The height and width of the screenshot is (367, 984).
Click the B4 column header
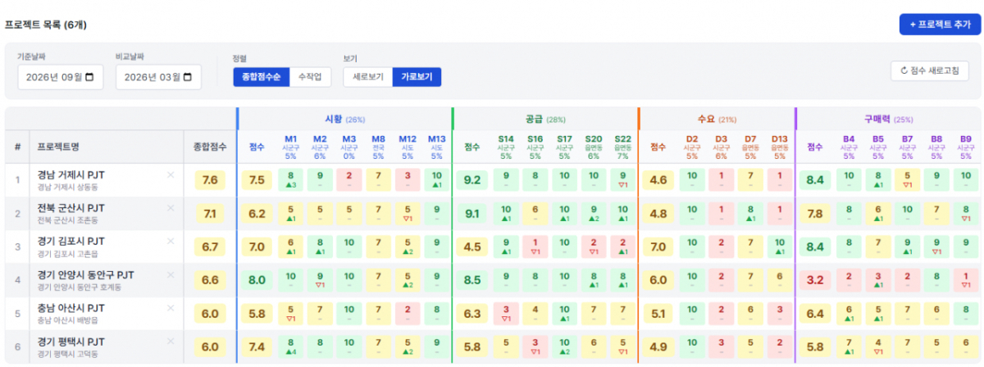click(x=849, y=147)
